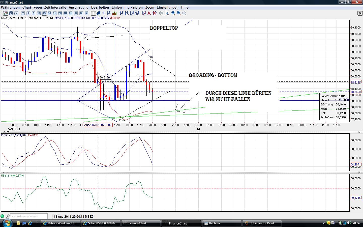
Task: Delete selected line with red X
Action: [x=149, y=13]
